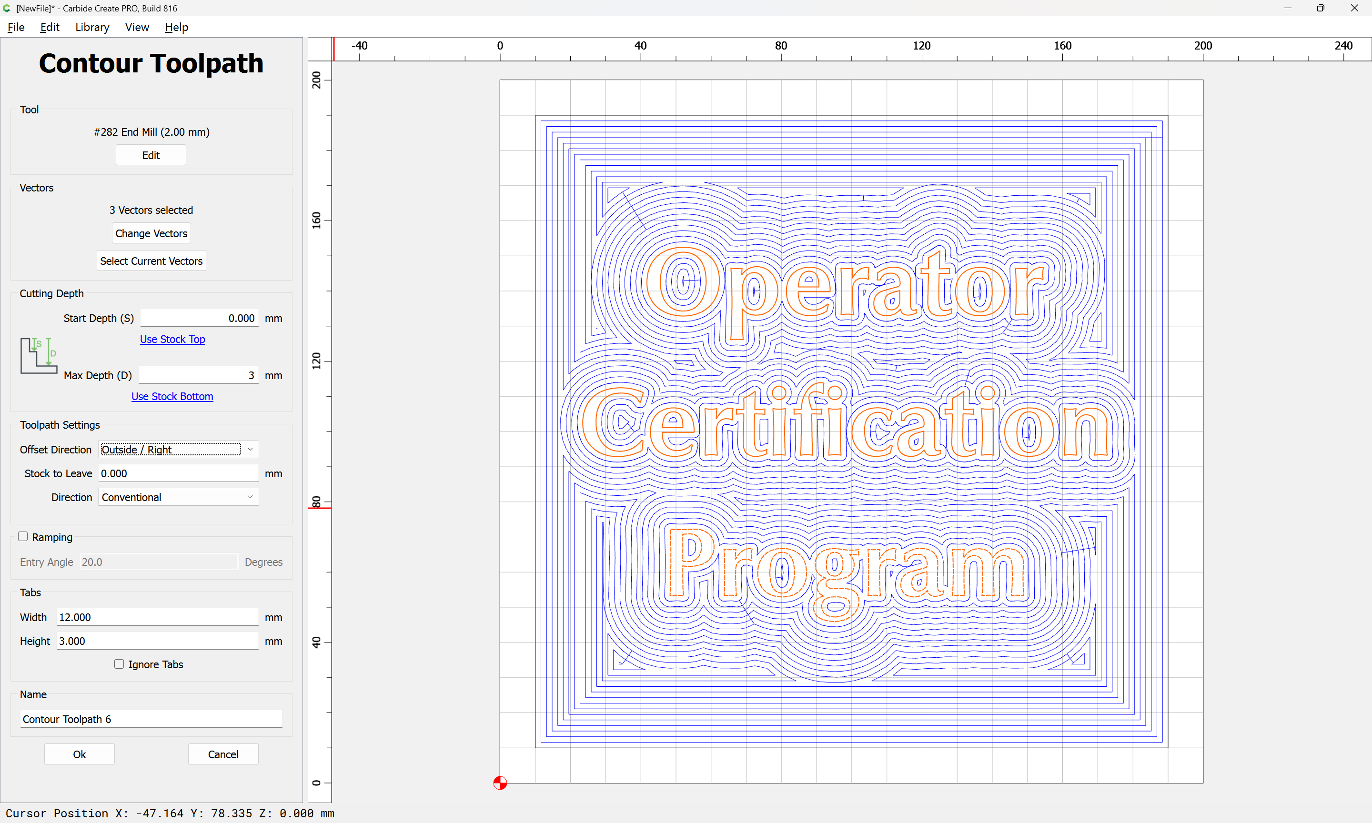
Task: Click the '#282 End Mill (2.00 mm)' text
Action: (x=151, y=132)
